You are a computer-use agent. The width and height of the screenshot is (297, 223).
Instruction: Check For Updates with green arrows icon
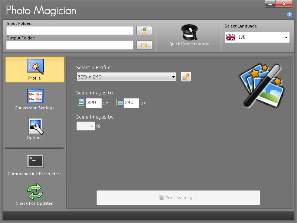click(35, 194)
